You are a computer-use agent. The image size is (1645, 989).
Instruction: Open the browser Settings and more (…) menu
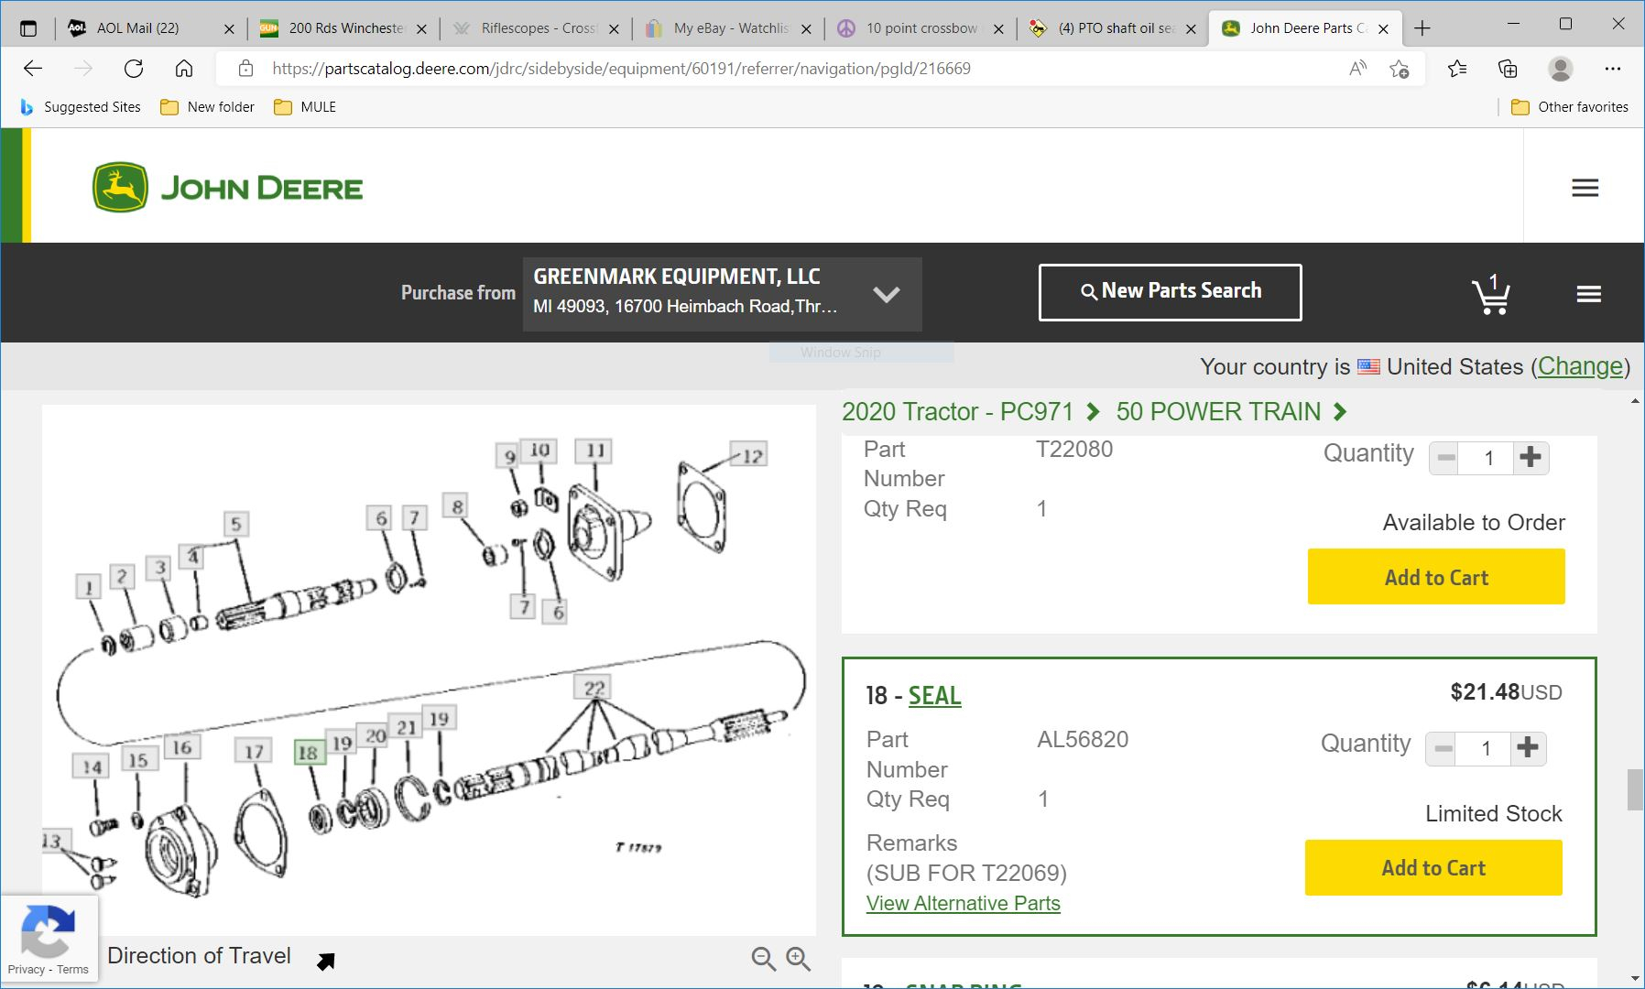pos(1613,68)
